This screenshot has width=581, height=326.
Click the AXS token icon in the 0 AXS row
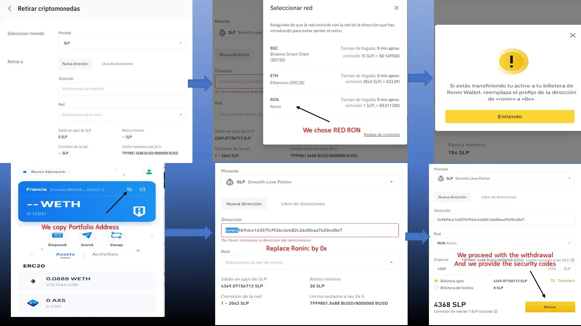[x=33, y=303]
